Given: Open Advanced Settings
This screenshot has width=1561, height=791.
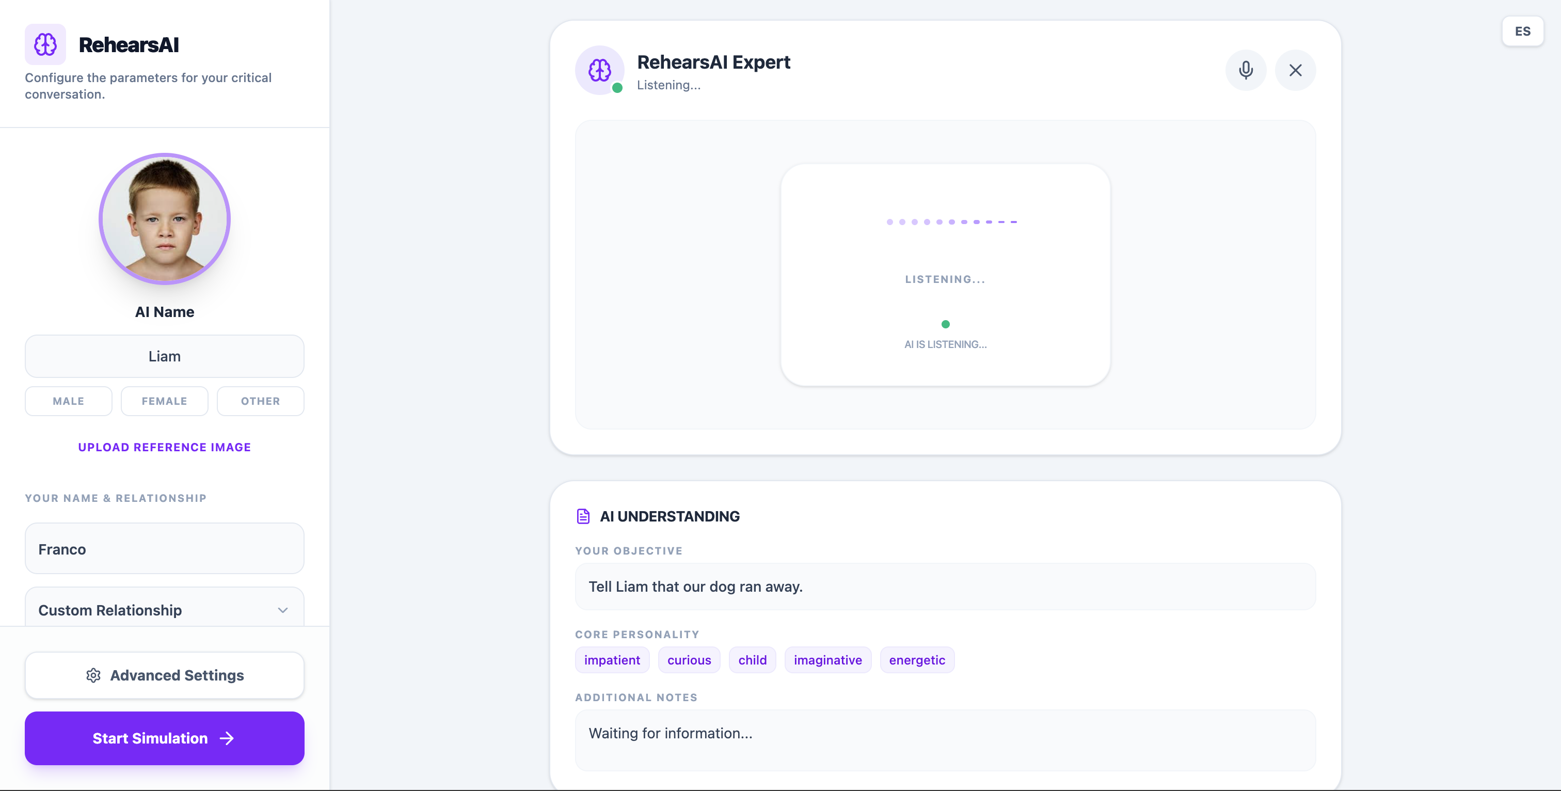Looking at the screenshot, I should (164, 675).
